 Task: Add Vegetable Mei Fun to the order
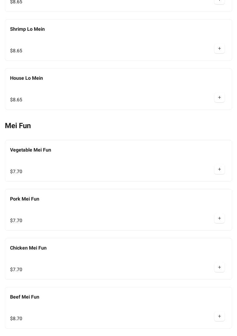pyautogui.click(x=219, y=170)
